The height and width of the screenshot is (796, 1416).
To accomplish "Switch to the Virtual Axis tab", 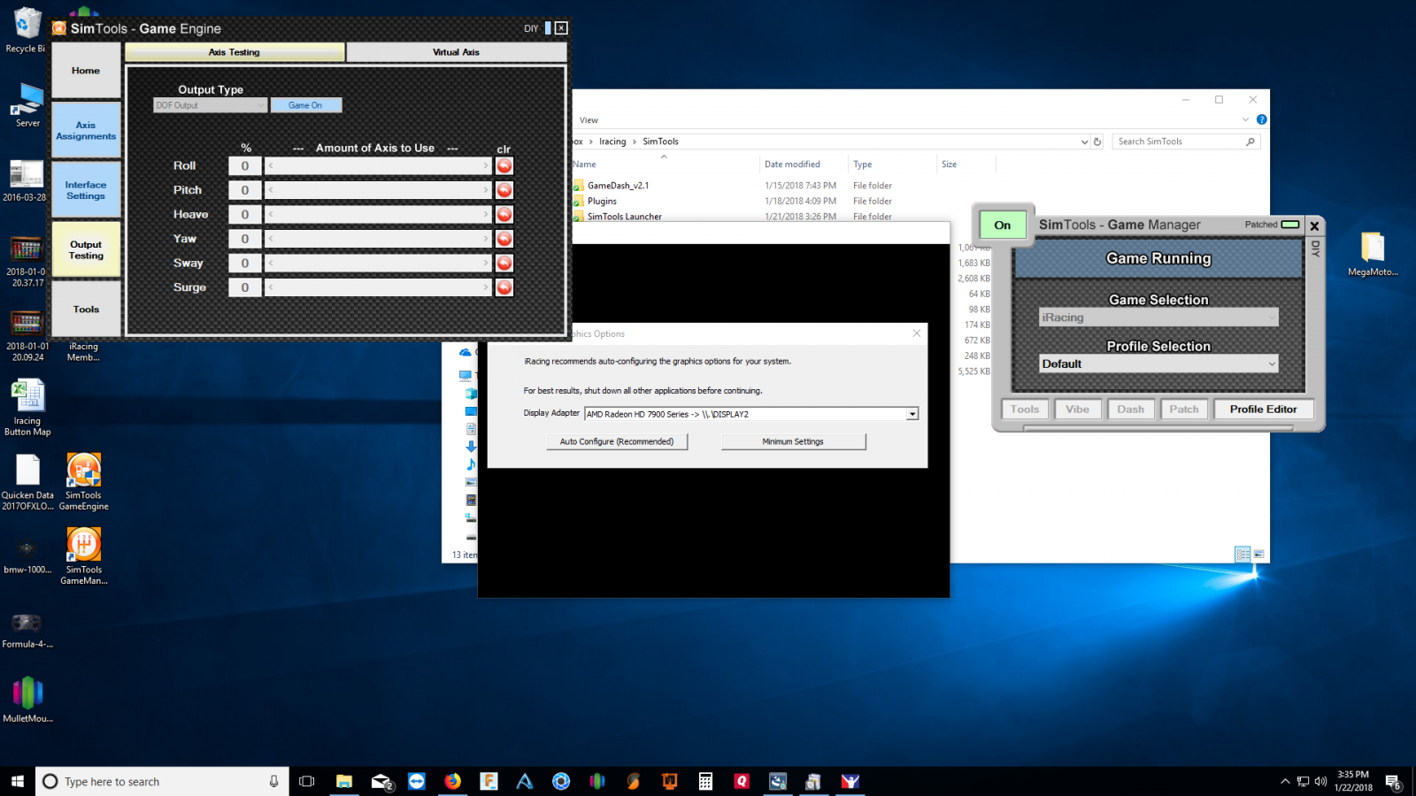I will click(456, 52).
